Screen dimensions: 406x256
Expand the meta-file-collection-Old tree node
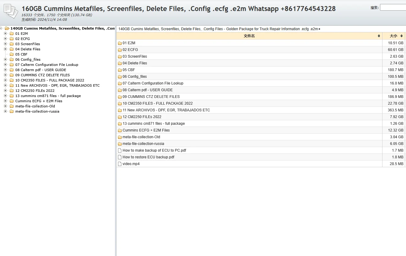click(5, 106)
